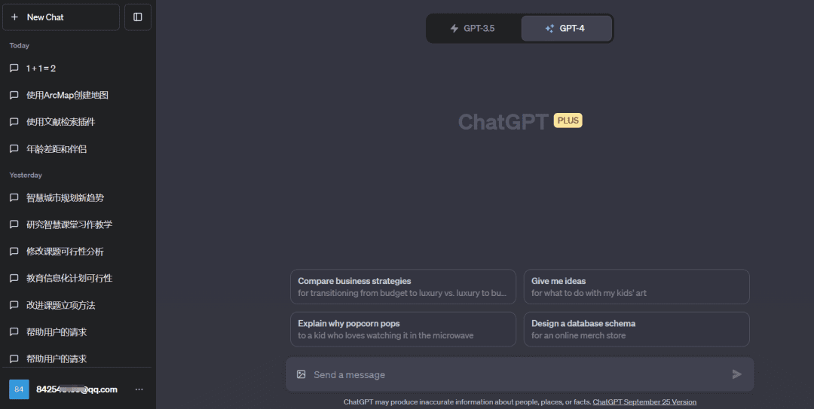Select the GPT-4 model tab
The image size is (814, 409).
(x=566, y=29)
